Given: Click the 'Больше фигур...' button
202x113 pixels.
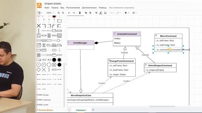Looking at the screenshot, I should click(x=45, y=110).
